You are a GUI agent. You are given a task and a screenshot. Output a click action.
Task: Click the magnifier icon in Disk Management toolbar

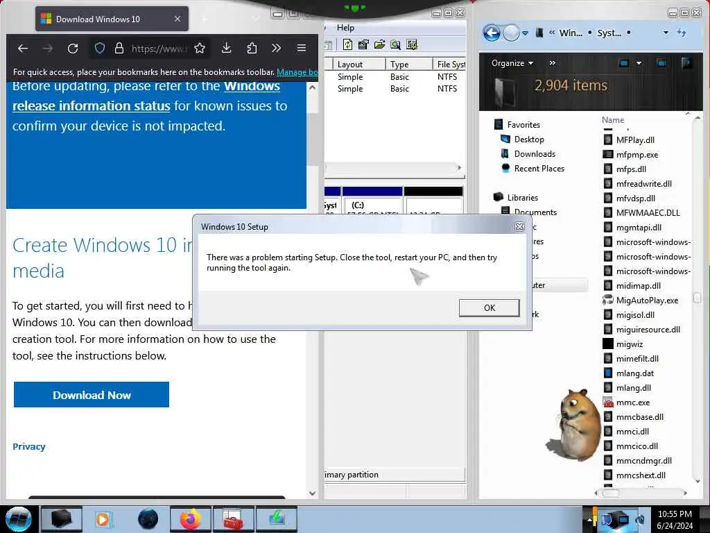395,44
